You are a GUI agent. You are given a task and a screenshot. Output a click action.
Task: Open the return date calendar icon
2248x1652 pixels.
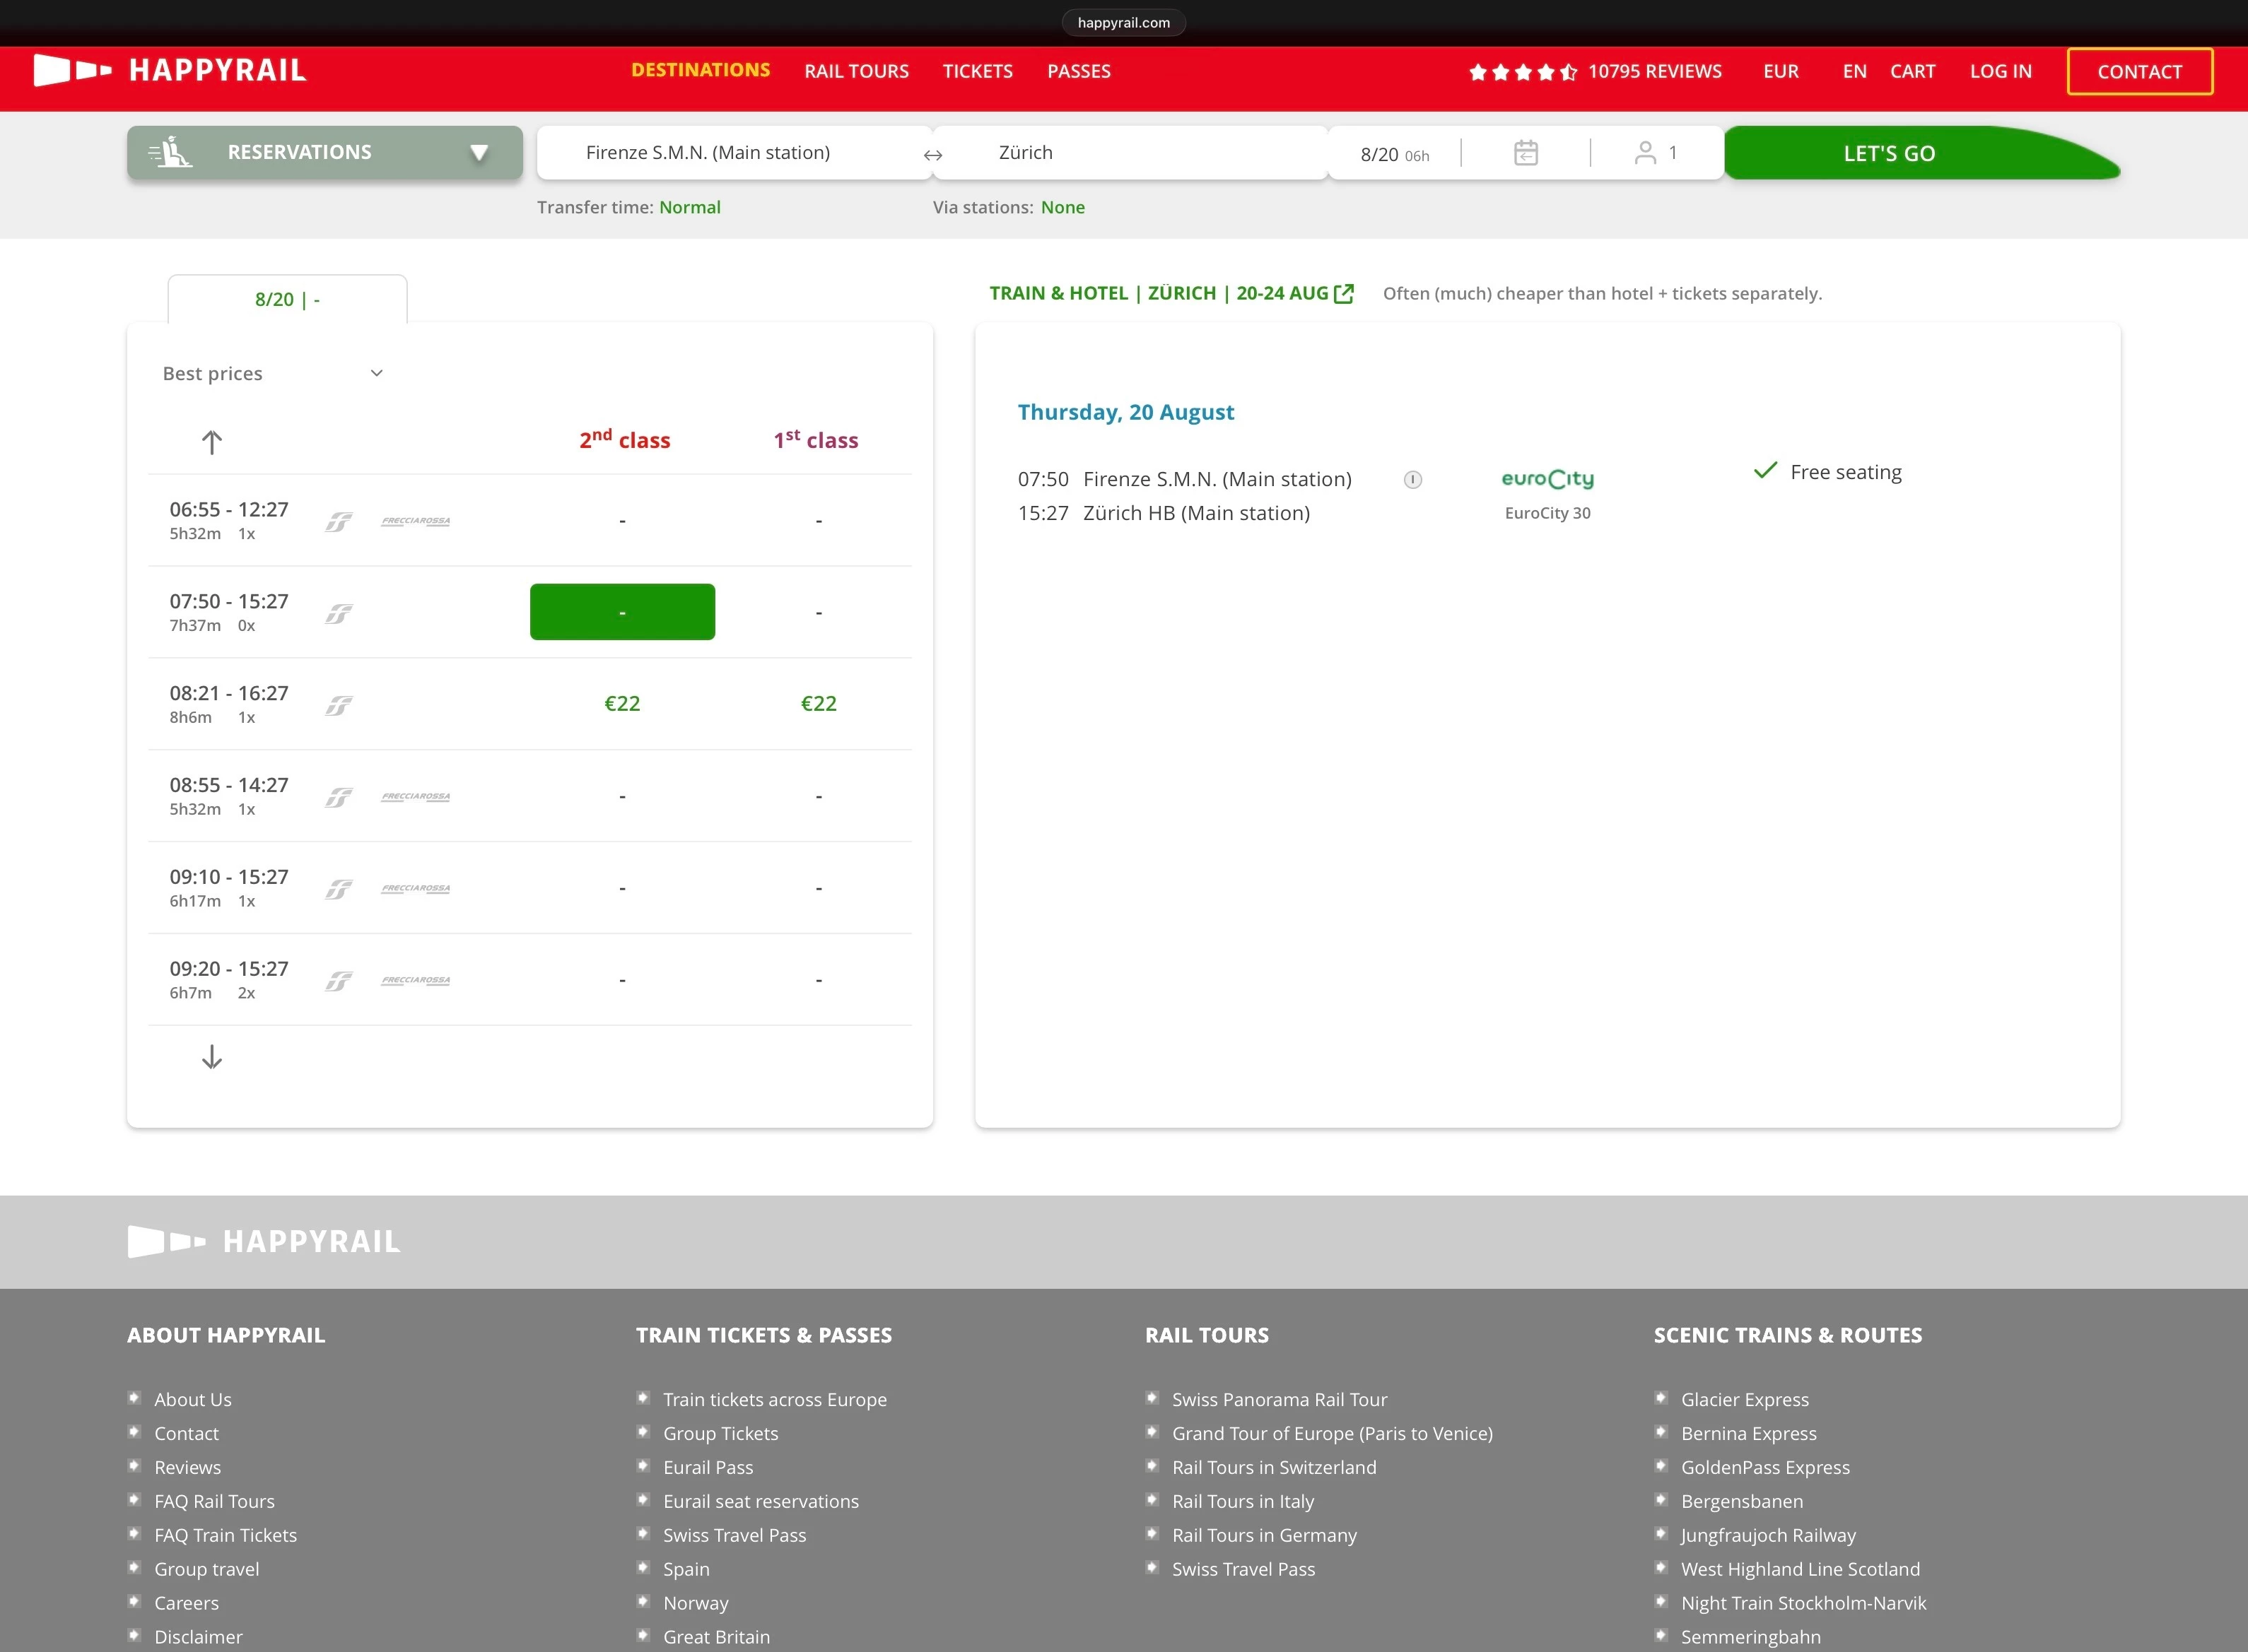[x=1525, y=153]
